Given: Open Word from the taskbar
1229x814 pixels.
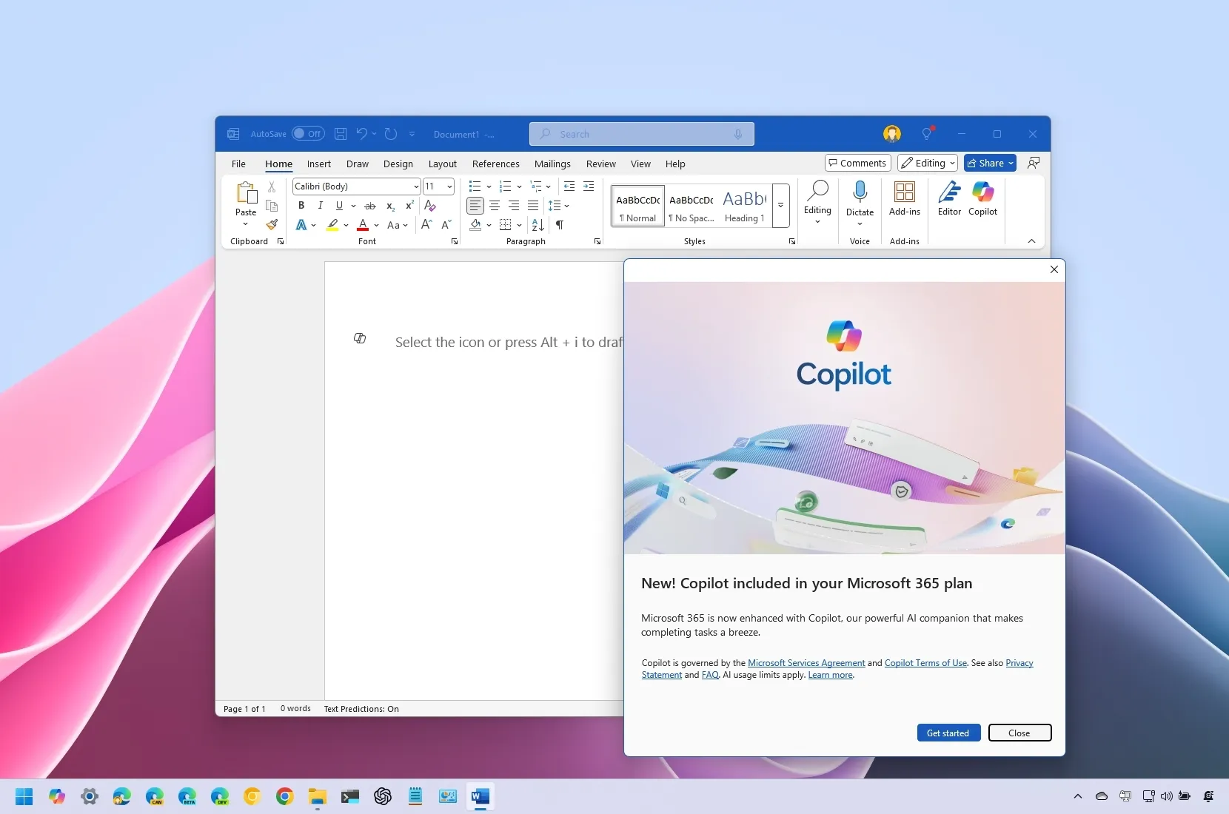Looking at the screenshot, I should click(480, 796).
